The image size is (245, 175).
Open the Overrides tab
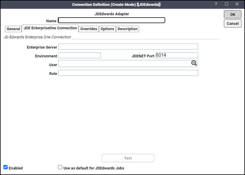89,29
